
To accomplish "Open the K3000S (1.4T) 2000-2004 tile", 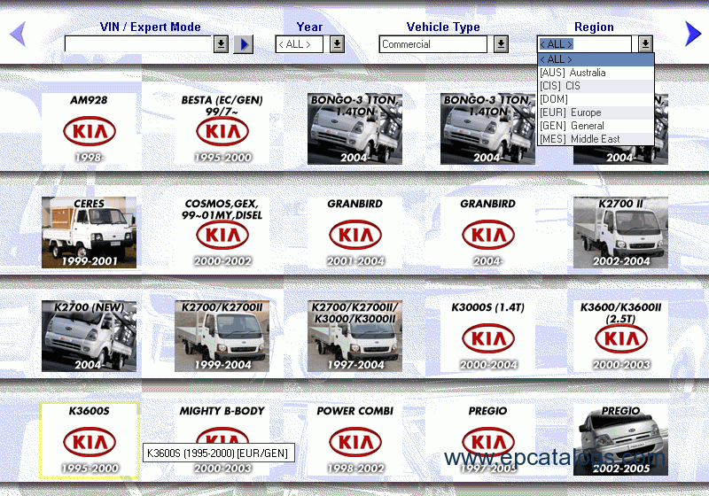I will coord(488,336).
